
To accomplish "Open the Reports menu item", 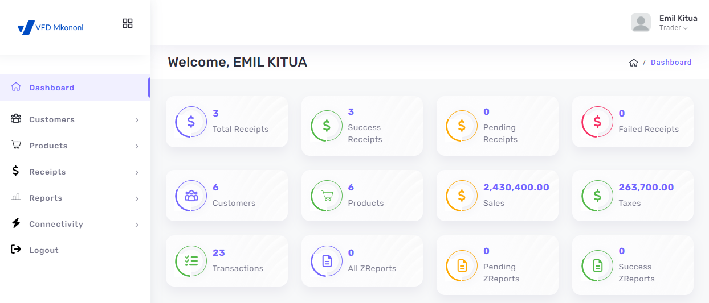I will point(46,198).
